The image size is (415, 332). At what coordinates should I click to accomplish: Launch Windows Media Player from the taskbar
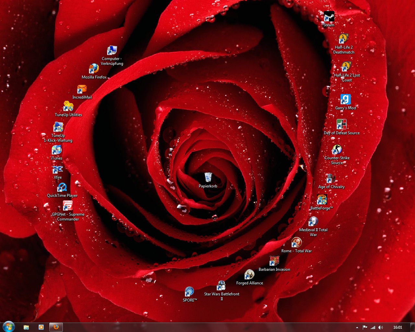(41, 327)
